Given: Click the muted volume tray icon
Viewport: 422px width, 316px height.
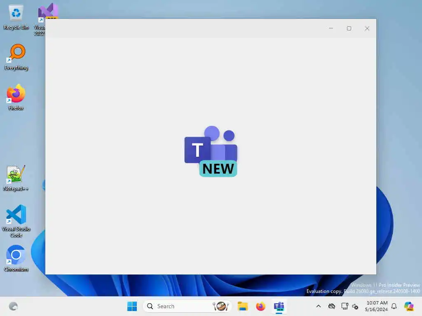Looking at the screenshot, I should [x=355, y=306].
